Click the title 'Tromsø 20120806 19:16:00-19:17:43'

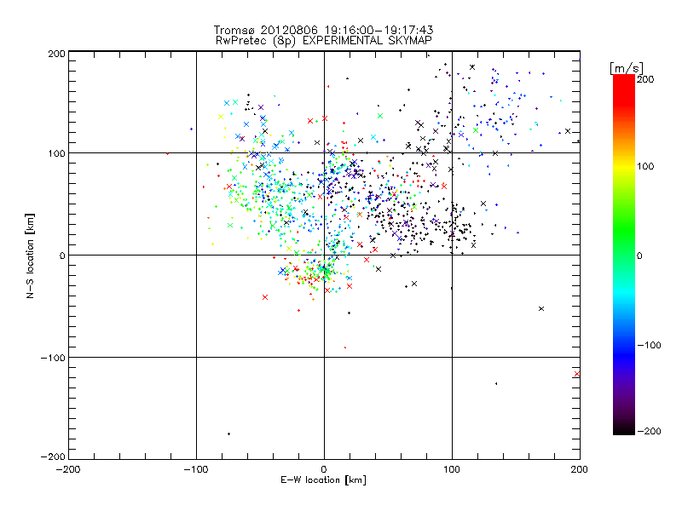[x=323, y=30]
